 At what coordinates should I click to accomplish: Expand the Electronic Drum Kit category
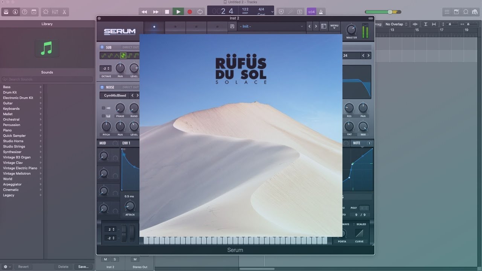tap(41, 98)
